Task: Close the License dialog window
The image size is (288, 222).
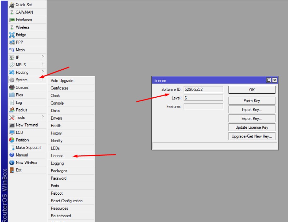Action: 274,80
